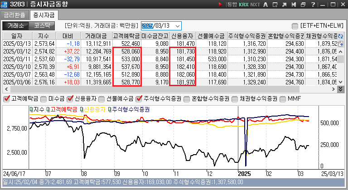Uncheck the 고객예탁금 checkbox
The image size is (348, 190).
pos(7,99)
